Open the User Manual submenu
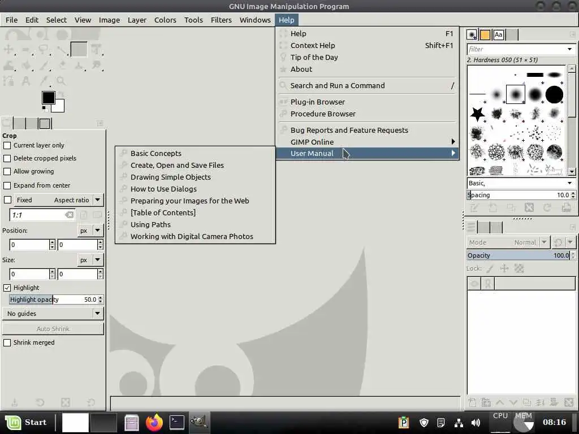 368,154
